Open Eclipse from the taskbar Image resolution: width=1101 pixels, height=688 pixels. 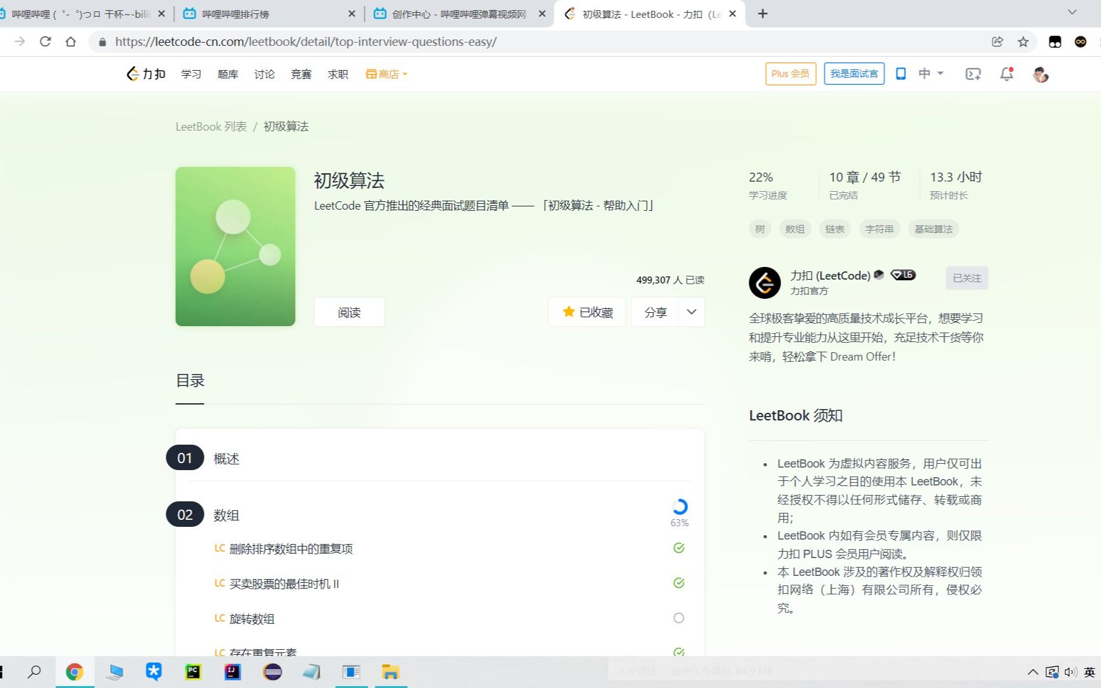[272, 671]
